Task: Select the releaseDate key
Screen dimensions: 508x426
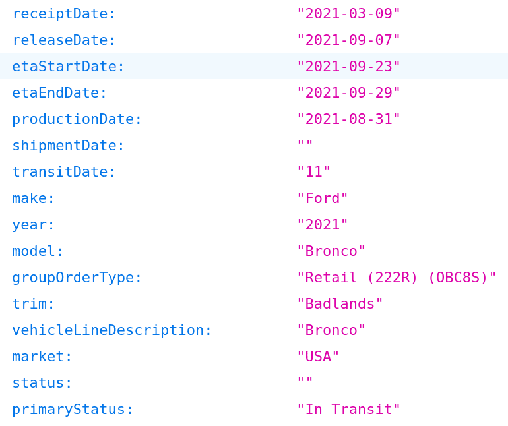Action: click(x=64, y=40)
